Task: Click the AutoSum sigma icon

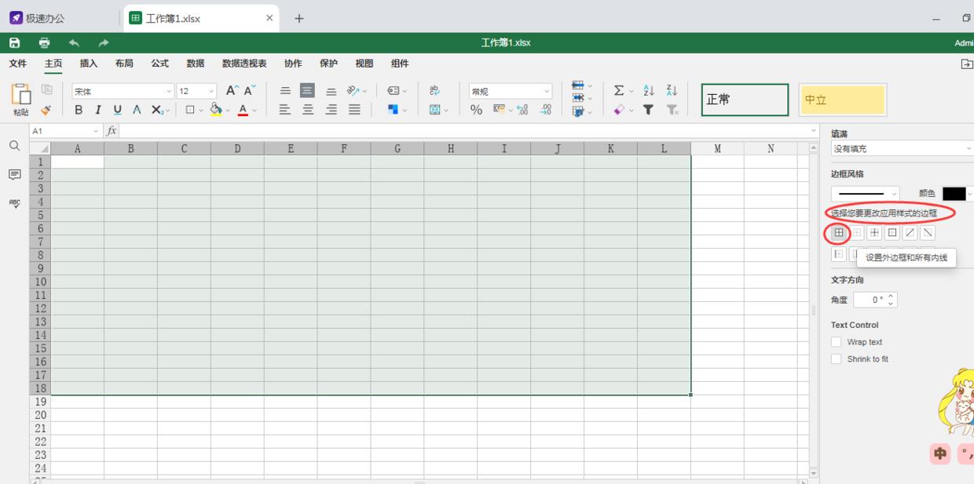Action: click(x=619, y=91)
